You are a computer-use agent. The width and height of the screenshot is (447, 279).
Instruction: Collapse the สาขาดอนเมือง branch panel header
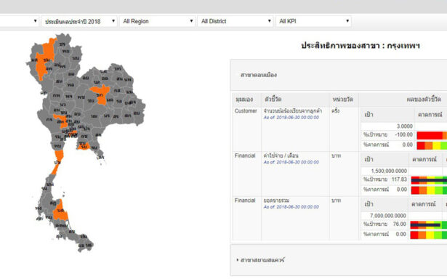339,75
